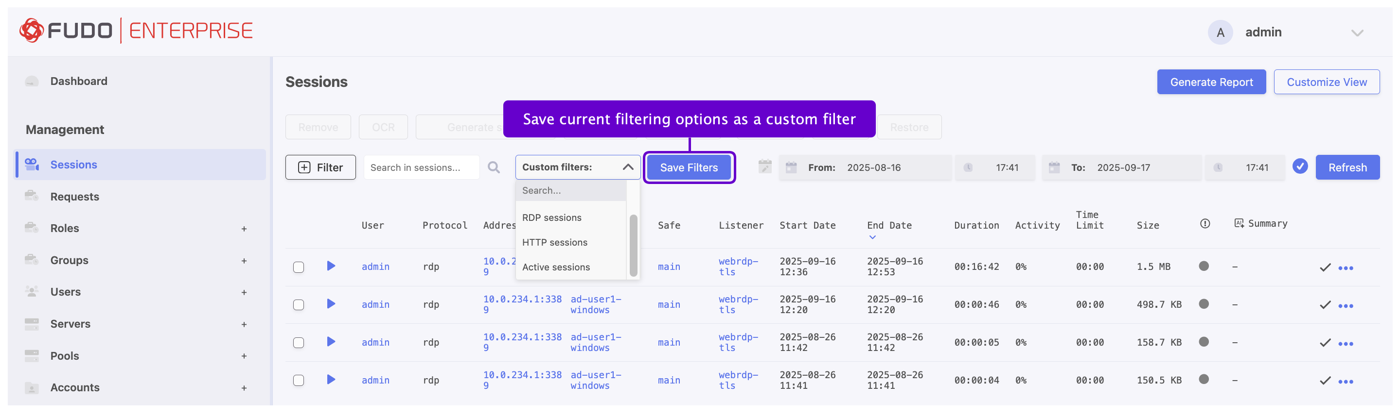Screen dimensions: 1400x417
Task: Click the From date calendar icon
Action: 791,167
